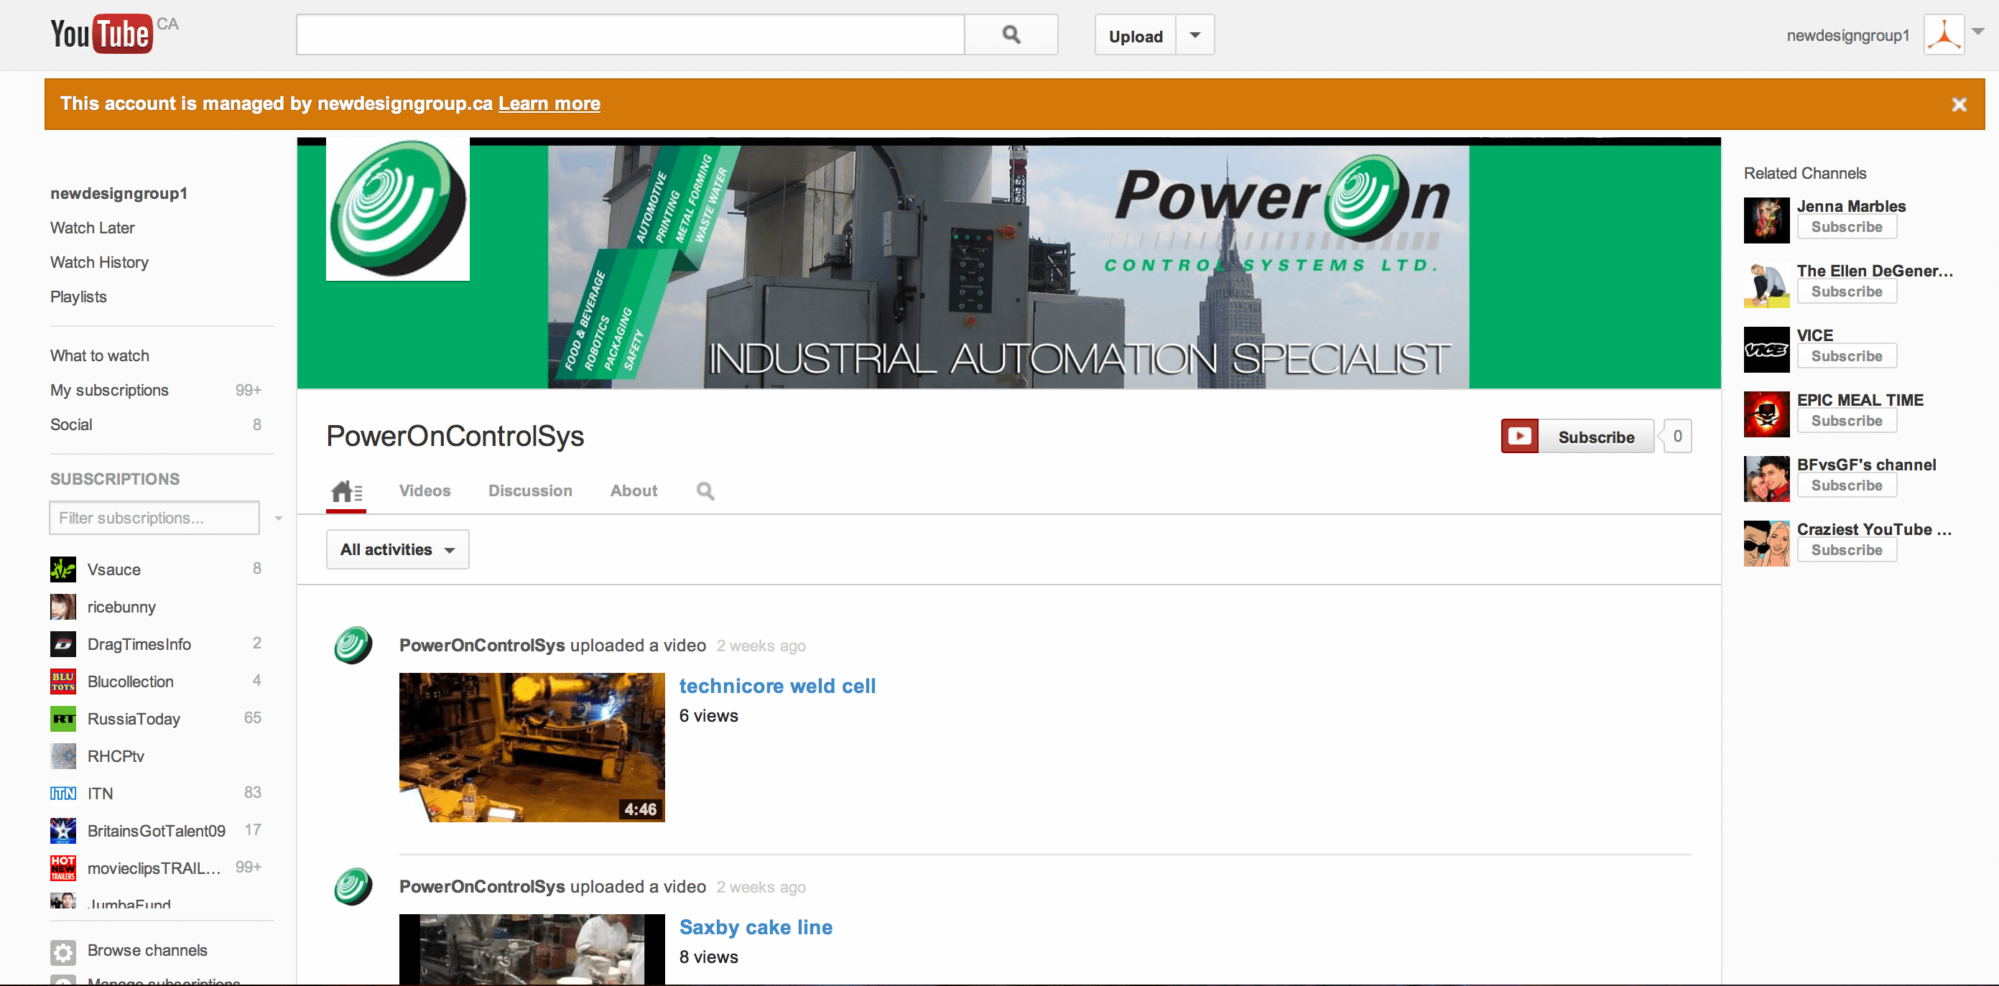Click the PowerOnControlSys channel title
This screenshot has width=1999, height=986.
point(455,436)
